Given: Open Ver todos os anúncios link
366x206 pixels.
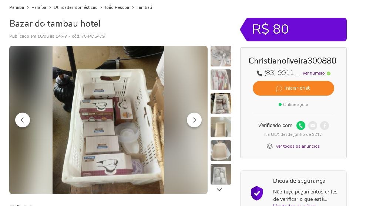Looking at the screenshot, I should 298,146.
